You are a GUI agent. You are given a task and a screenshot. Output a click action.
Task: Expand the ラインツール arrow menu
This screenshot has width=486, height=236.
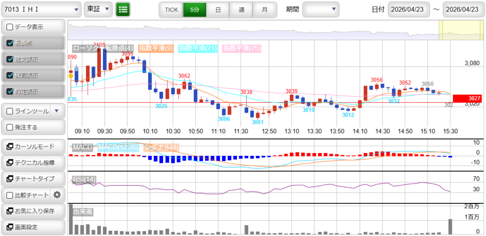(57, 111)
